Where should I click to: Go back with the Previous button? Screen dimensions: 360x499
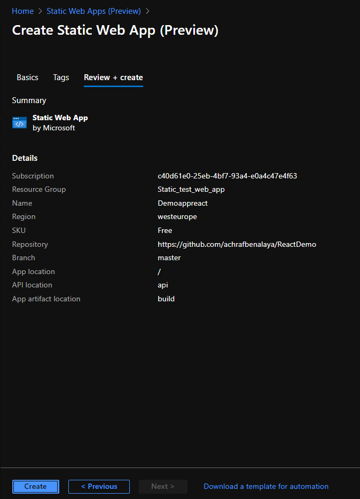pyautogui.click(x=99, y=486)
